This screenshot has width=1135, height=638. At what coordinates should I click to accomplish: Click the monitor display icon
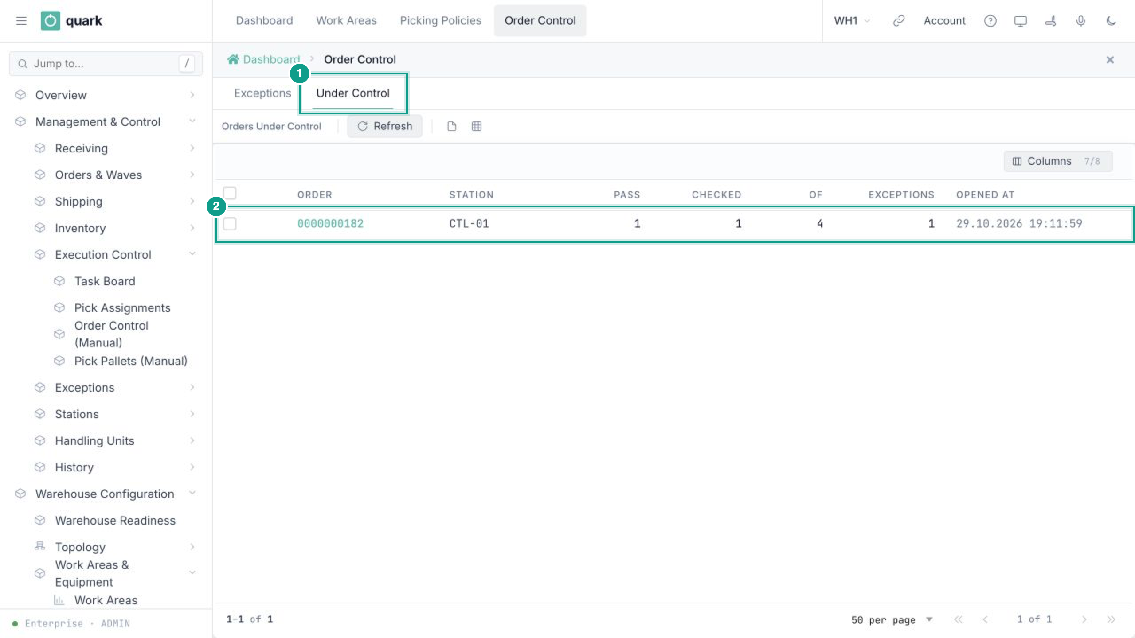[x=1020, y=21]
